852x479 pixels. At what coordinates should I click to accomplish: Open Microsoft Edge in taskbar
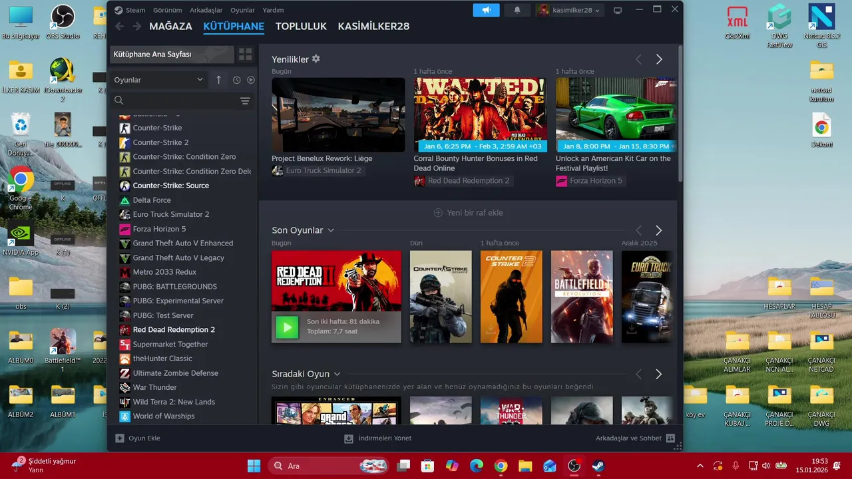tap(477, 466)
